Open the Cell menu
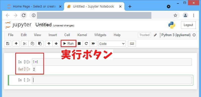 pyautogui.click(x=67, y=35)
